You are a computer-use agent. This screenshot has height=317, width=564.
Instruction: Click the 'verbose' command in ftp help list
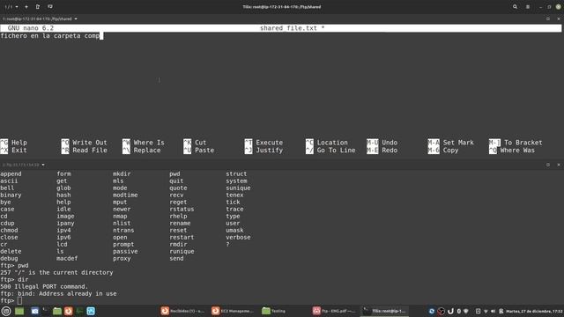pos(238,237)
